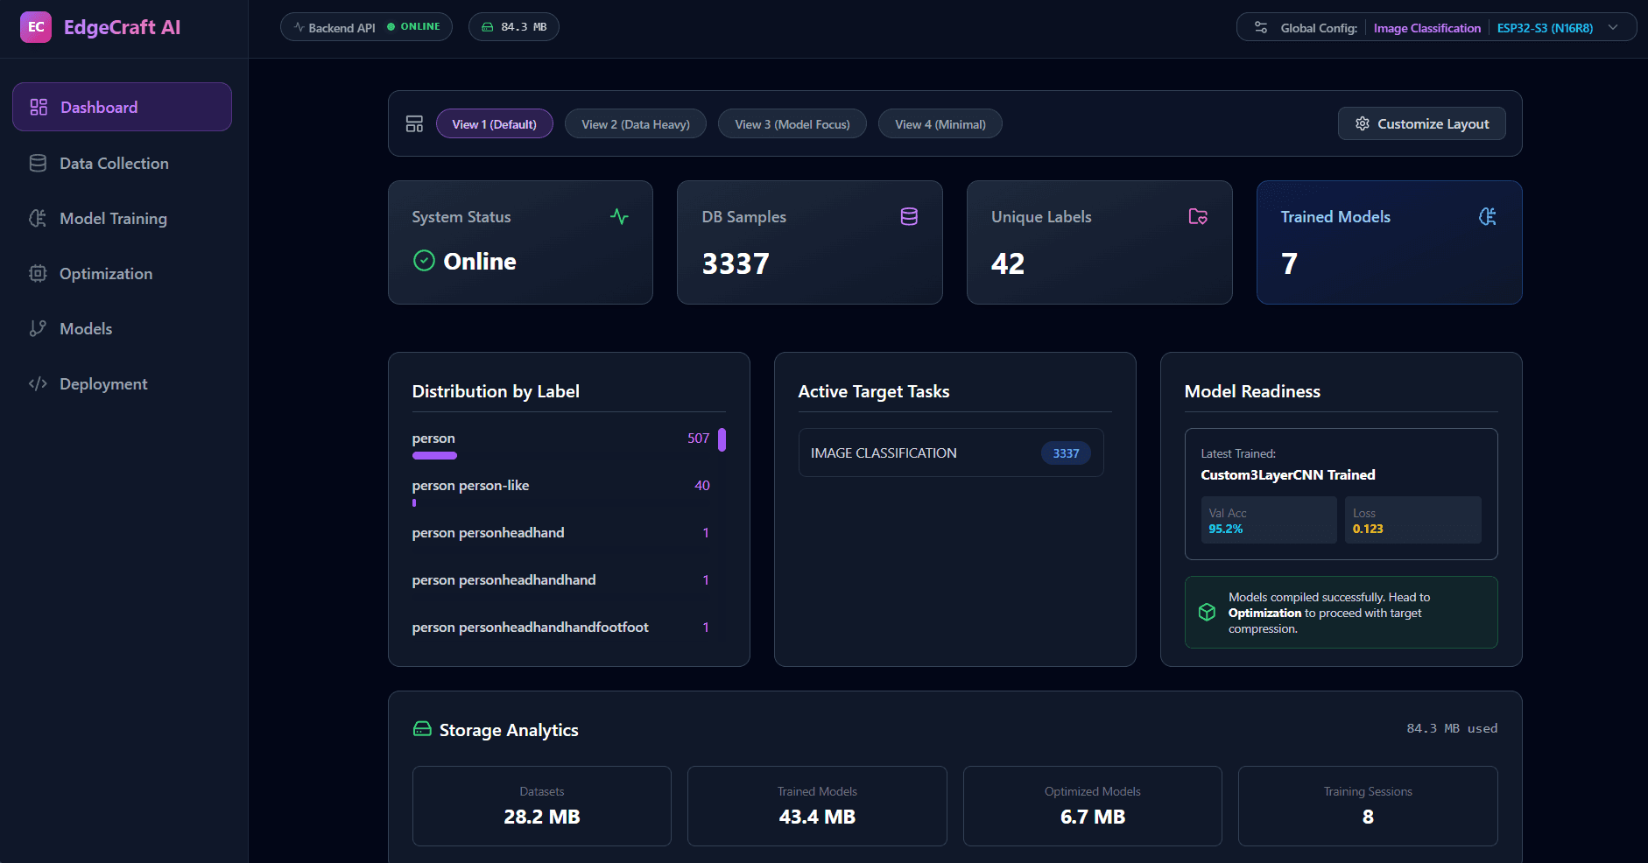Click the gear icon in Customize Layout
Viewport: 1648px width, 863px height.
pos(1363,123)
